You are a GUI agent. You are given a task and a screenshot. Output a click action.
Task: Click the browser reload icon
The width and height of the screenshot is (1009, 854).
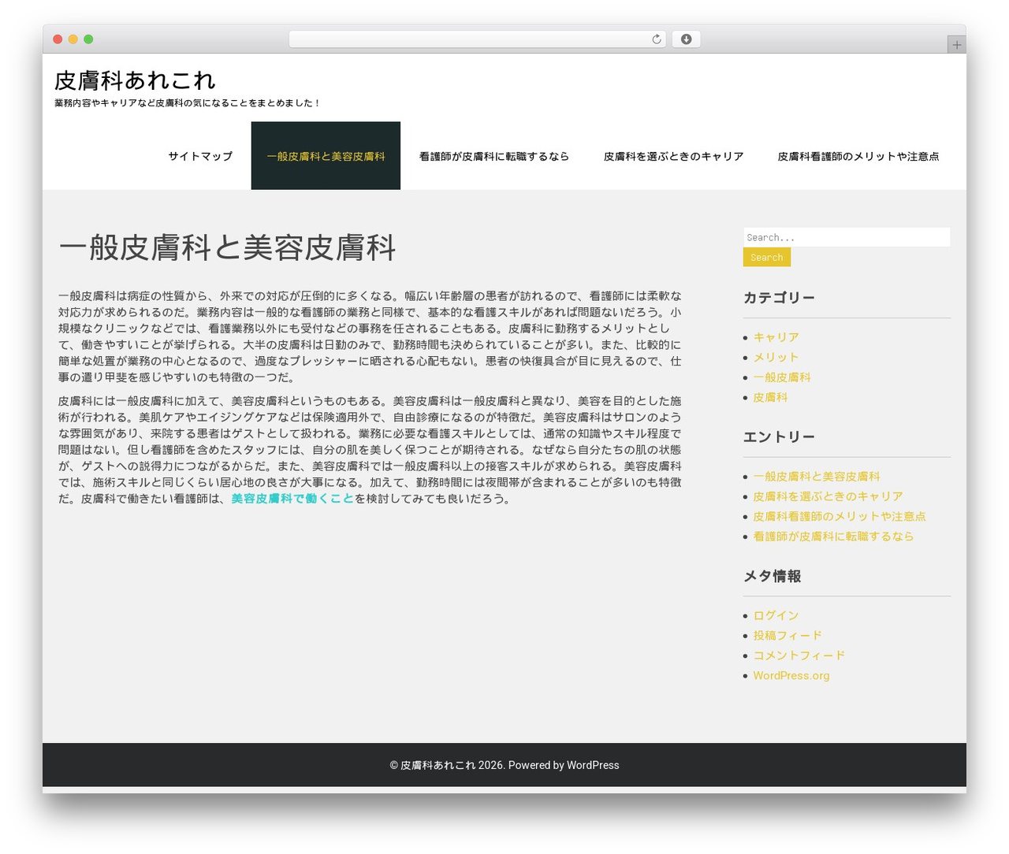pyautogui.click(x=657, y=39)
